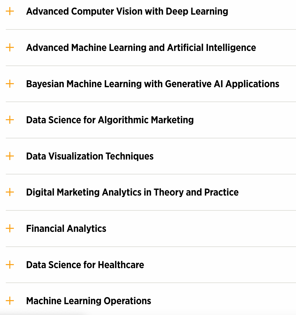Select Machine Learning Operations course title
The width and height of the screenshot is (296, 315).
click(x=89, y=301)
